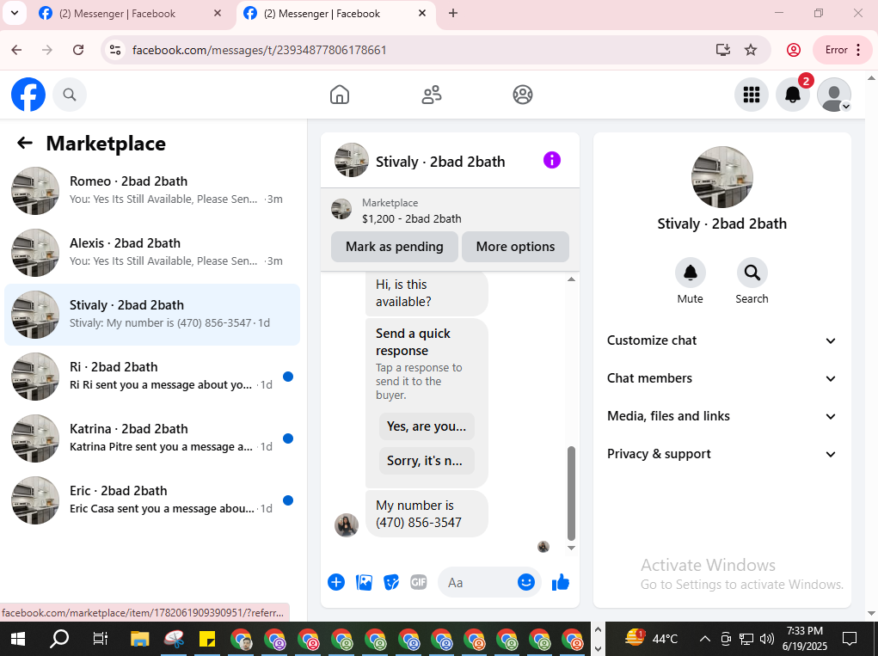Send a thumbs-up like

coord(561,583)
